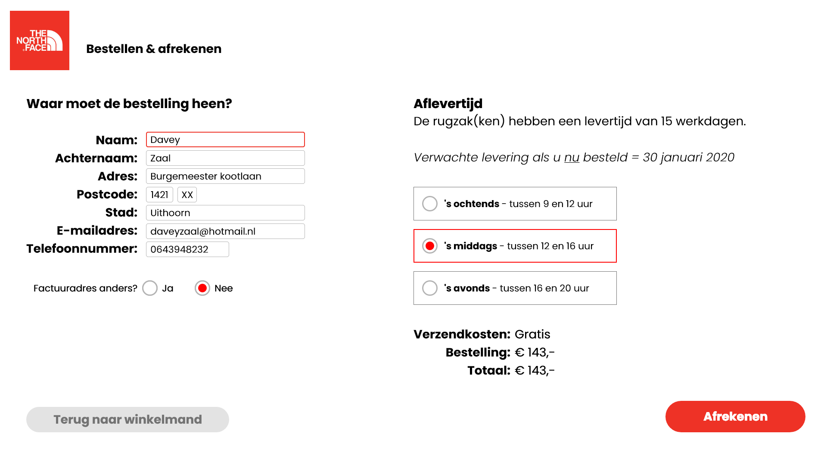Image resolution: width=827 pixels, height=465 pixels.
Task: Click the Telefoonnummer input field
Action: click(187, 249)
